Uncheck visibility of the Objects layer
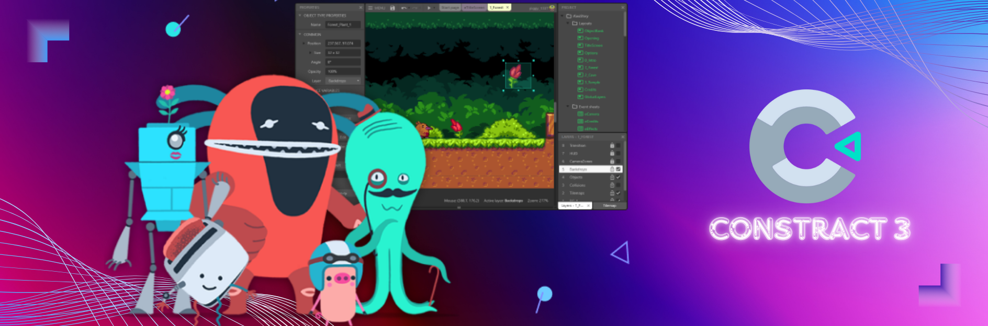Viewport: 988px width, 326px height. pos(619,177)
